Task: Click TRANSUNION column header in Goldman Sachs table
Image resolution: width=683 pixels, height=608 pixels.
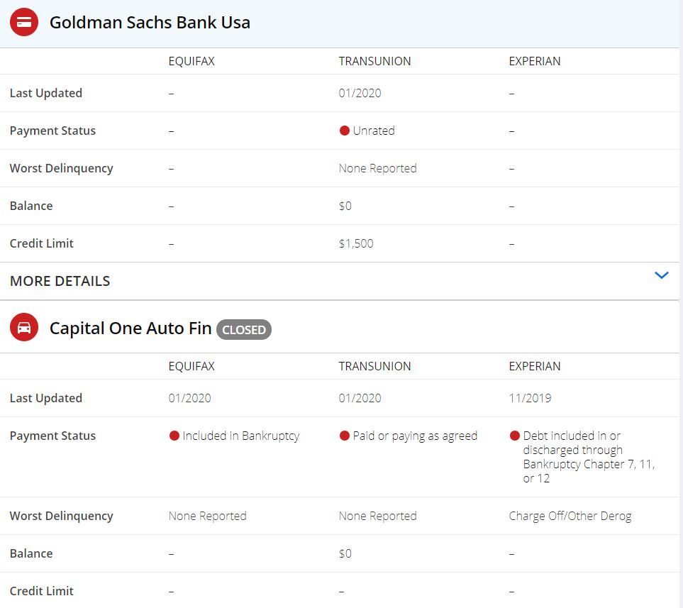Action: coord(374,61)
